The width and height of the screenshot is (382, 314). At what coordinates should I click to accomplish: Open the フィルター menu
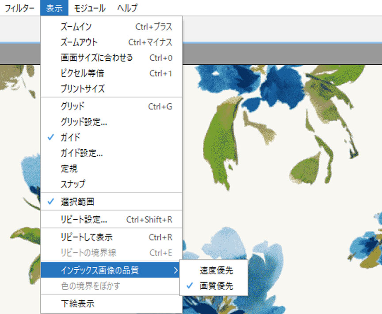coord(19,8)
